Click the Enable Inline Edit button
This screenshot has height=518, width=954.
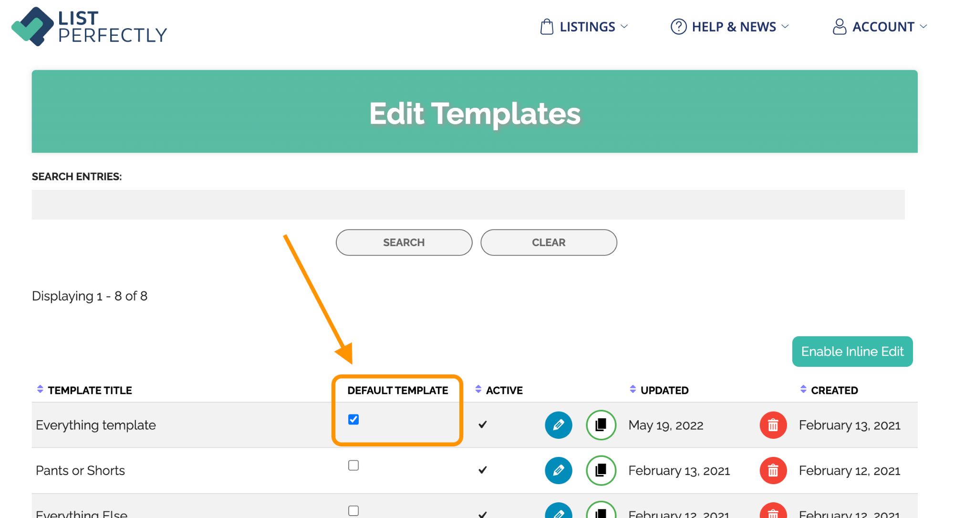(x=852, y=352)
